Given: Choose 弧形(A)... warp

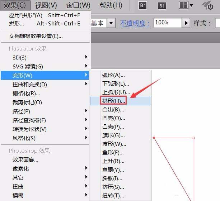Looking at the screenshot, I should pyautogui.click(x=120, y=75).
